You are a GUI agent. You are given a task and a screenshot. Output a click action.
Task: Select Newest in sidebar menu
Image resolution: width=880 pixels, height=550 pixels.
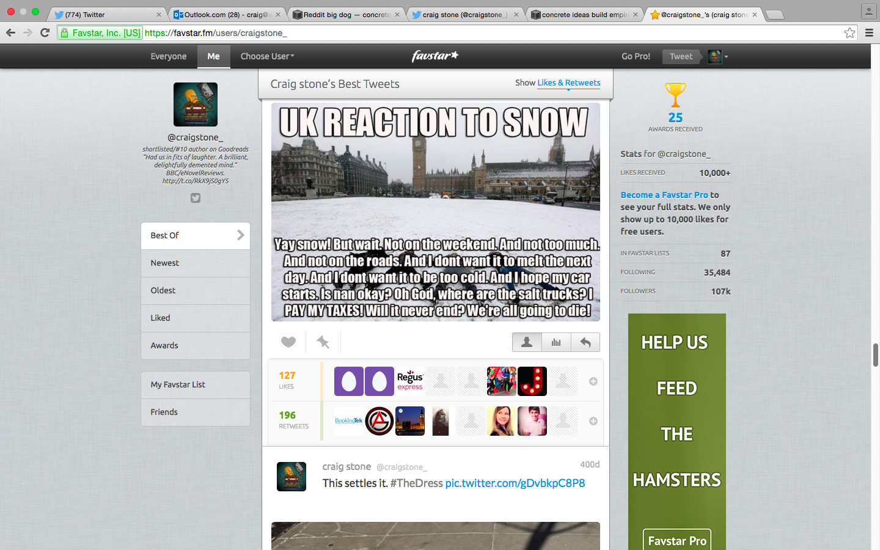click(196, 263)
